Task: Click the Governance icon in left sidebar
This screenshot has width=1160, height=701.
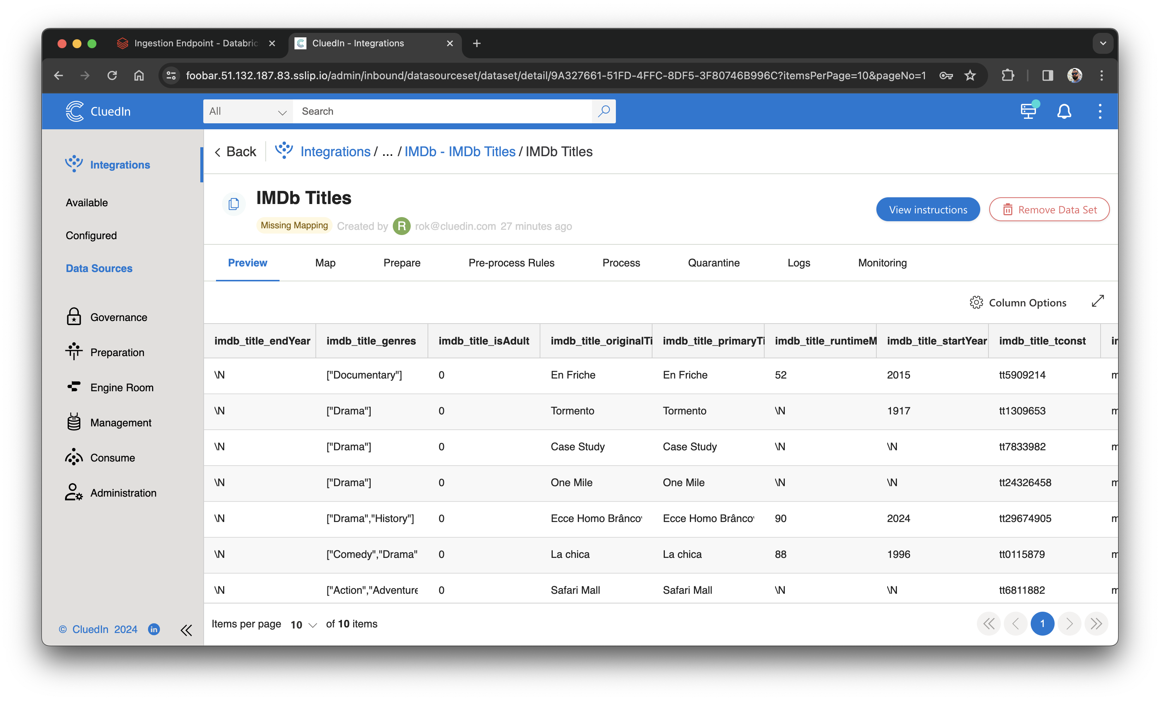Action: click(x=74, y=317)
